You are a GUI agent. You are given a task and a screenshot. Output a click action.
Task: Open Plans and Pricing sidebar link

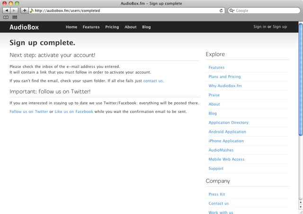224,77
